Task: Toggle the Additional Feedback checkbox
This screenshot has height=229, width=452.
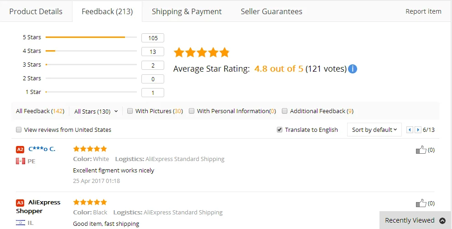Action: click(285, 111)
